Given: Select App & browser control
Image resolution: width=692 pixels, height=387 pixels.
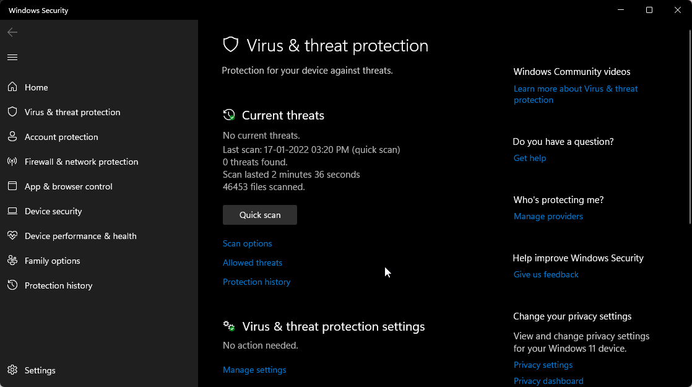Looking at the screenshot, I should (x=68, y=186).
